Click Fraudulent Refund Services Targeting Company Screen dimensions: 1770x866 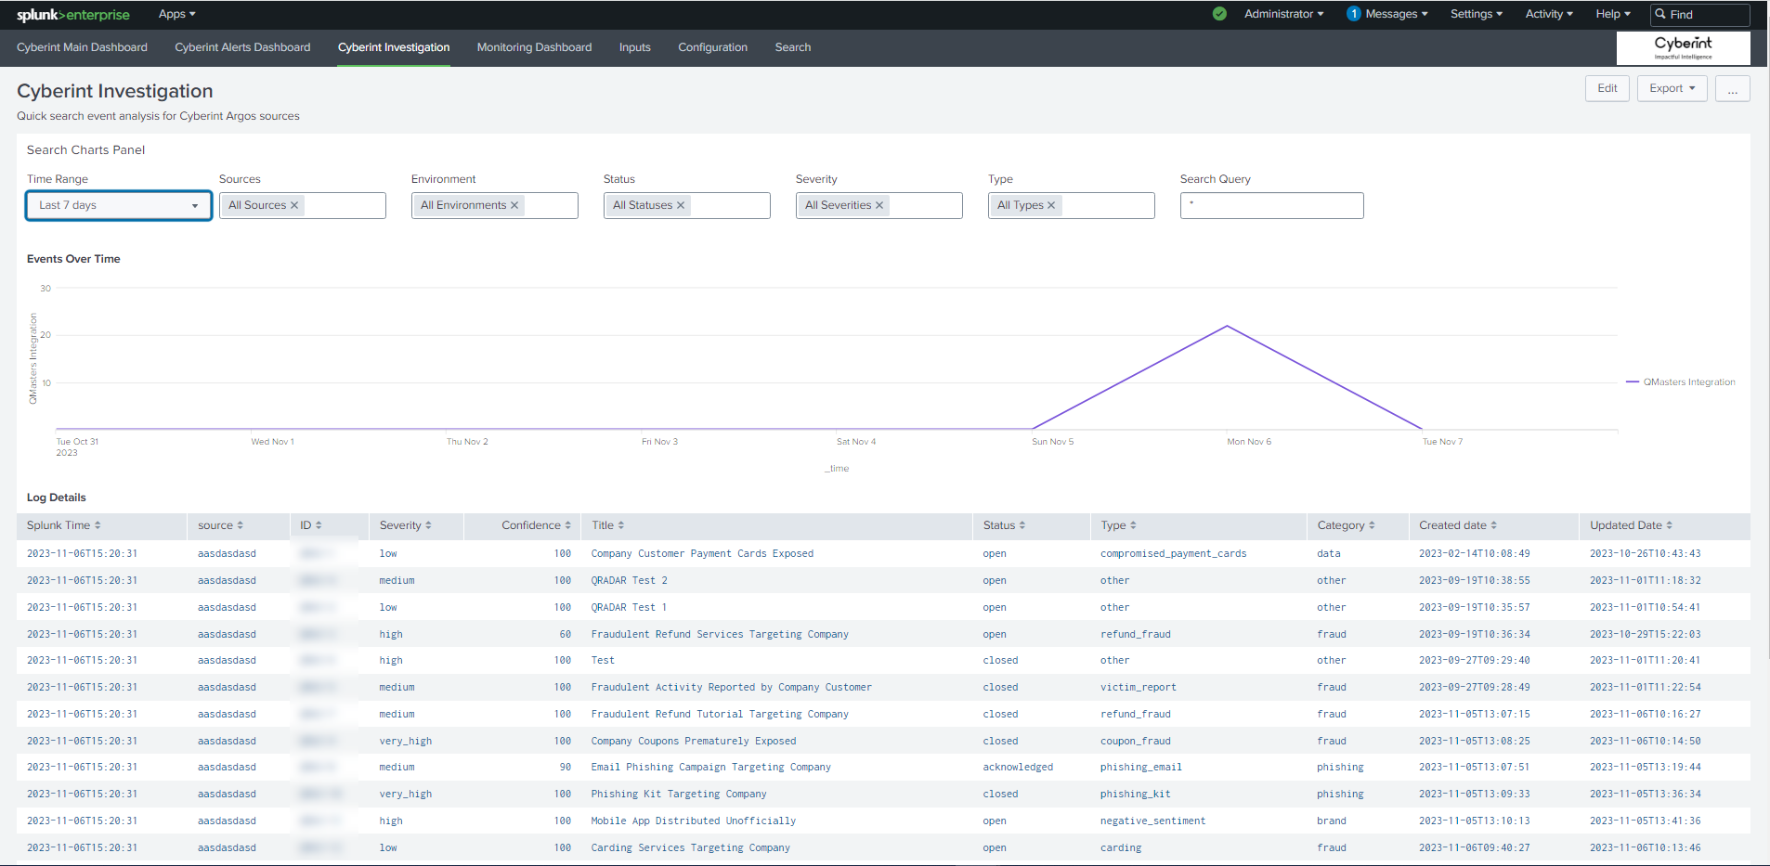click(x=720, y=634)
